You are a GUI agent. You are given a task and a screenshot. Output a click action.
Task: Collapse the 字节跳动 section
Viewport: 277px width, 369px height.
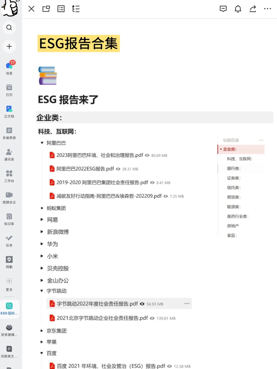42,291
